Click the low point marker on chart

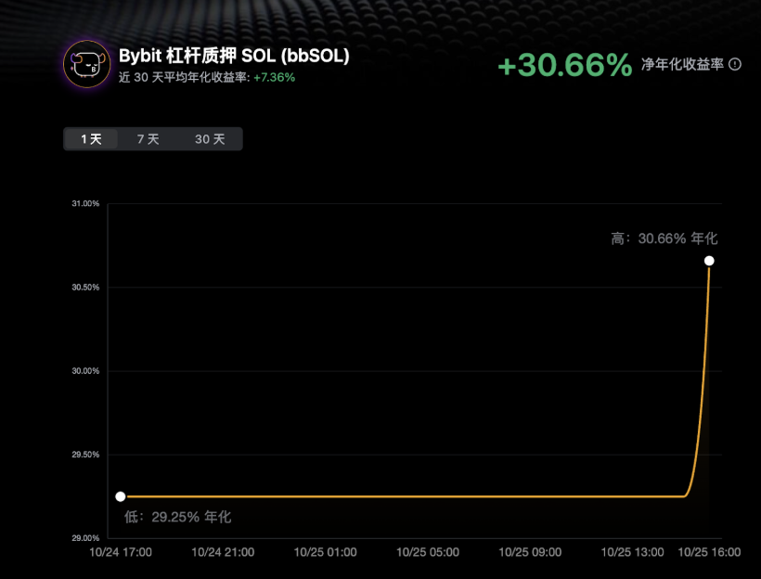[121, 496]
